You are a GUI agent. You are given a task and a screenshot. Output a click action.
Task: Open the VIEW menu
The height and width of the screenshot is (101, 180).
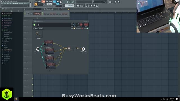(x=17, y=3)
